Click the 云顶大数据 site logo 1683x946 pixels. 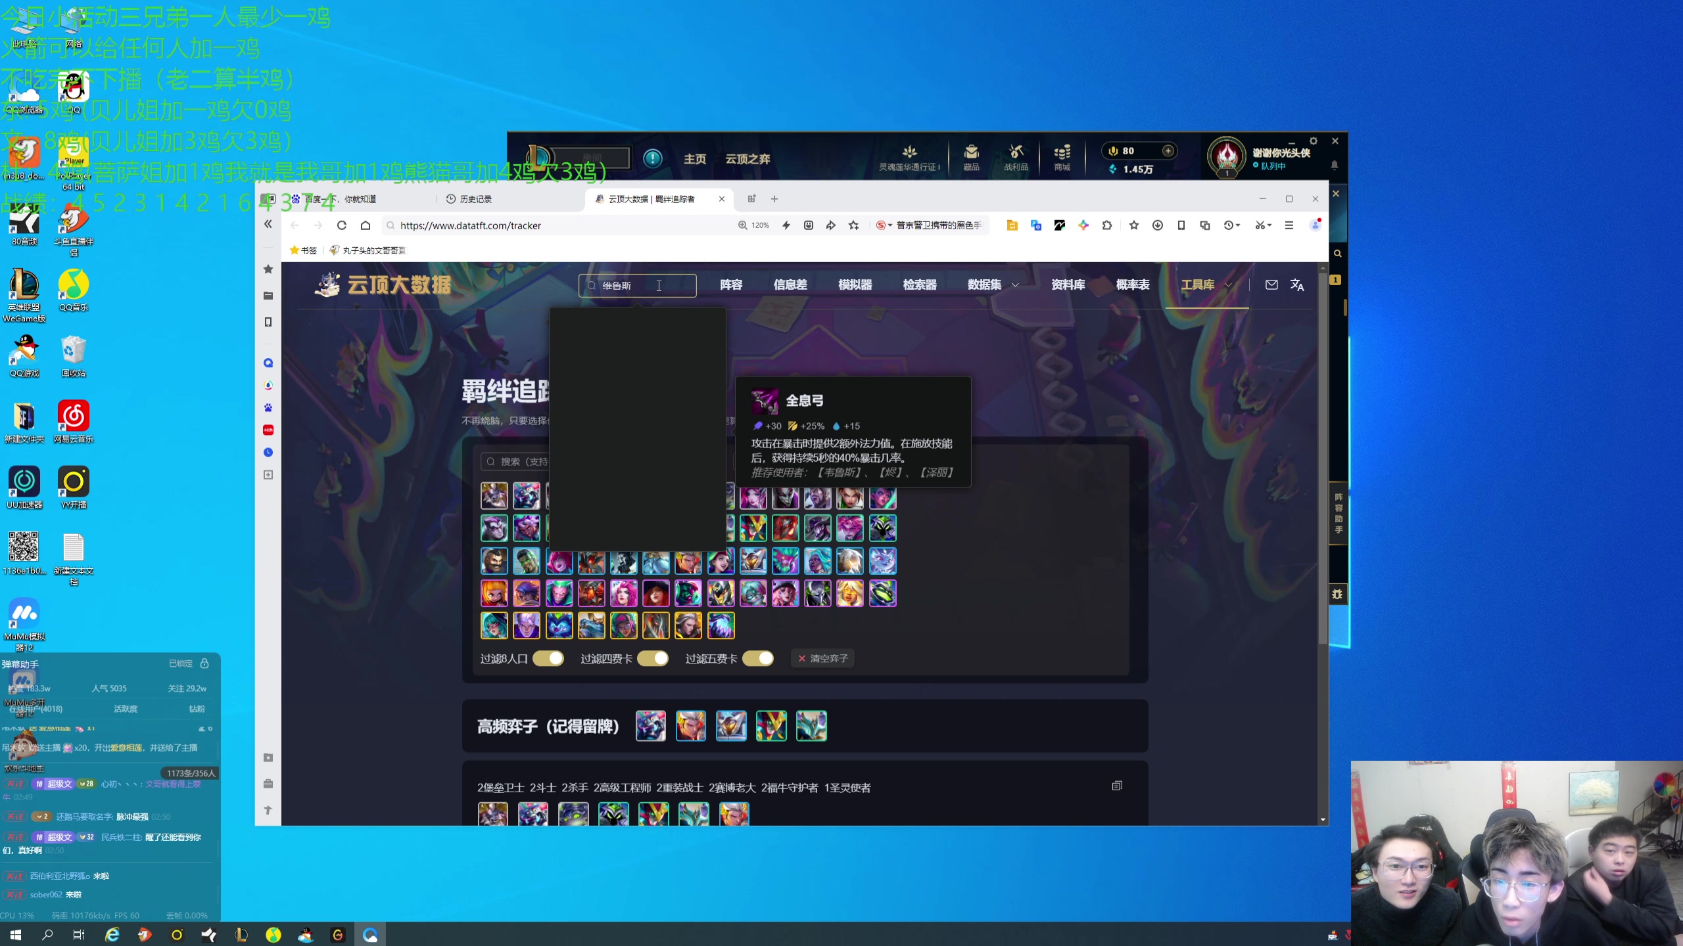click(x=383, y=284)
